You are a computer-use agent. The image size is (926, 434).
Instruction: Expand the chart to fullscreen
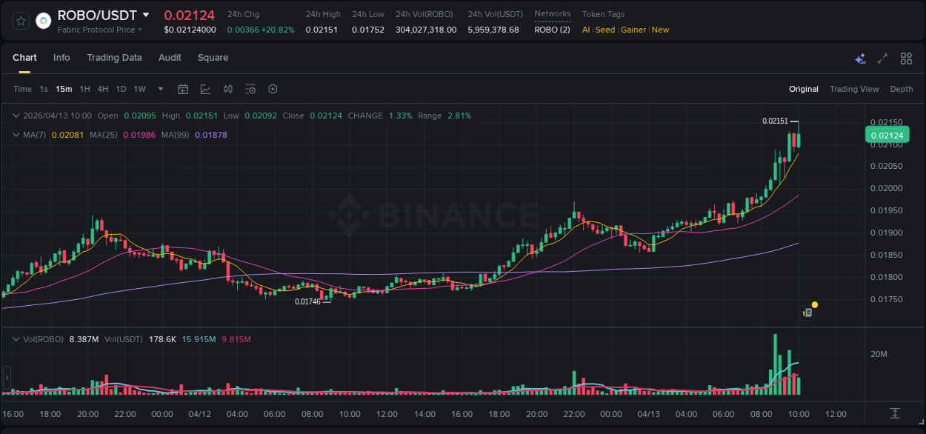[x=883, y=58]
